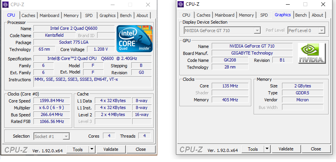
Task: Expand the Perf Level 0 dropdown
Action: point(322,31)
